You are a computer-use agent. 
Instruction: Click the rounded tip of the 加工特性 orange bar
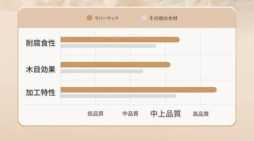click(x=214, y=90)
